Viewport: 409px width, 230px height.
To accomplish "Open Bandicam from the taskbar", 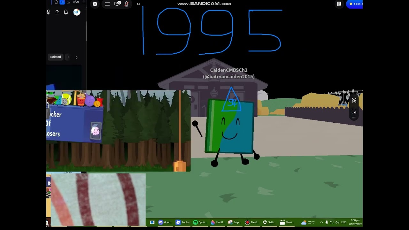I will [252, 222].
